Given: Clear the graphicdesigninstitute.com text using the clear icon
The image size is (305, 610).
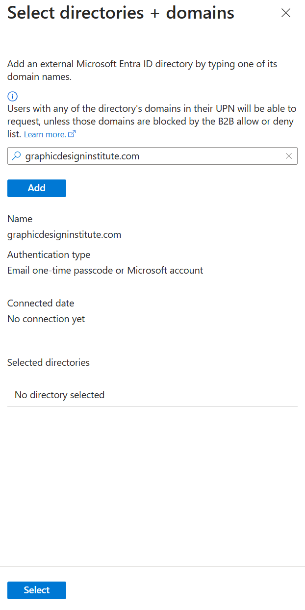Looking at the screenshot, I should click(x=289, y=155).
